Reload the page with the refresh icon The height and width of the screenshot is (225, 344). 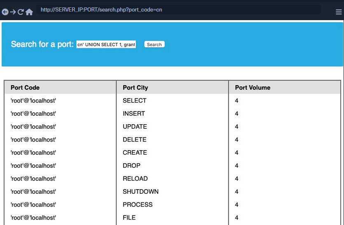pos(21,12)
